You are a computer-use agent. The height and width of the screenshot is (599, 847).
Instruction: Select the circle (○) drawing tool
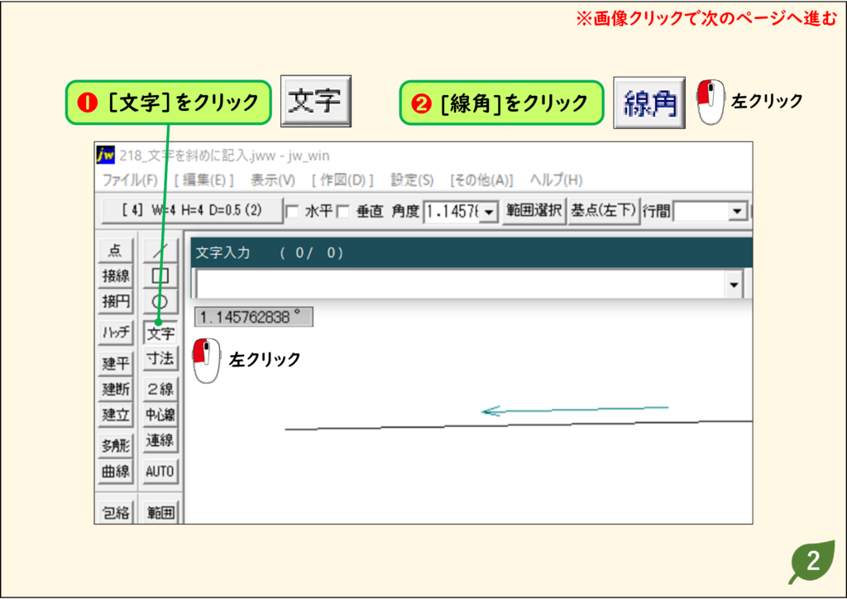point(160,301)
